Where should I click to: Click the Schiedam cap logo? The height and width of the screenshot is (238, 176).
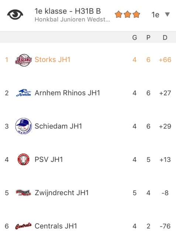pos(24,126)
